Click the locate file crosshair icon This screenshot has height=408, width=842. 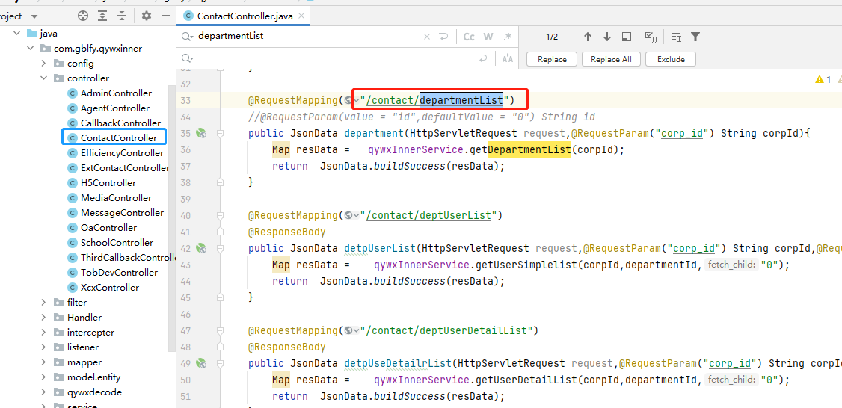click(82, 16)
